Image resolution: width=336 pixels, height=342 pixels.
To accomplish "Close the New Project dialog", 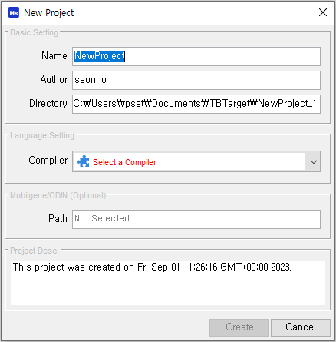I will pyautogui.click(x=323, y=12).
